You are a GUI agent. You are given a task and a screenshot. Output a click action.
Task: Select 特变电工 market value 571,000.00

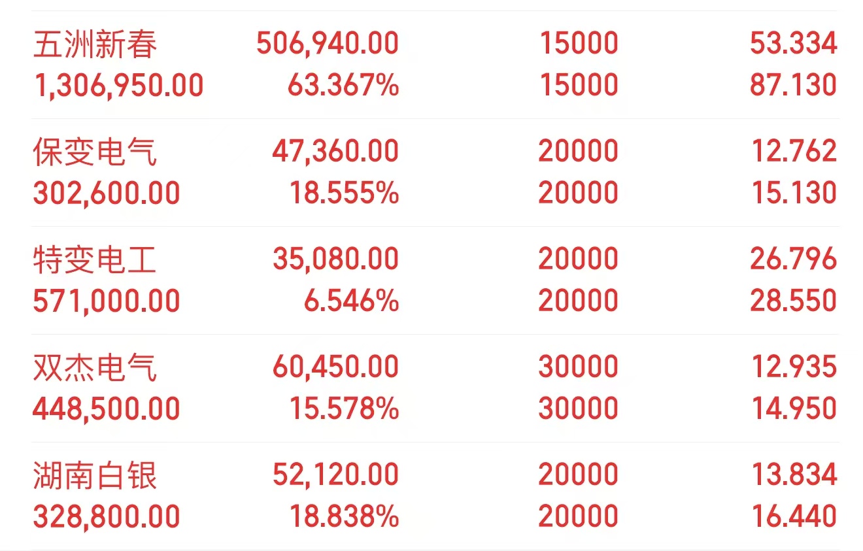point(107,301)
